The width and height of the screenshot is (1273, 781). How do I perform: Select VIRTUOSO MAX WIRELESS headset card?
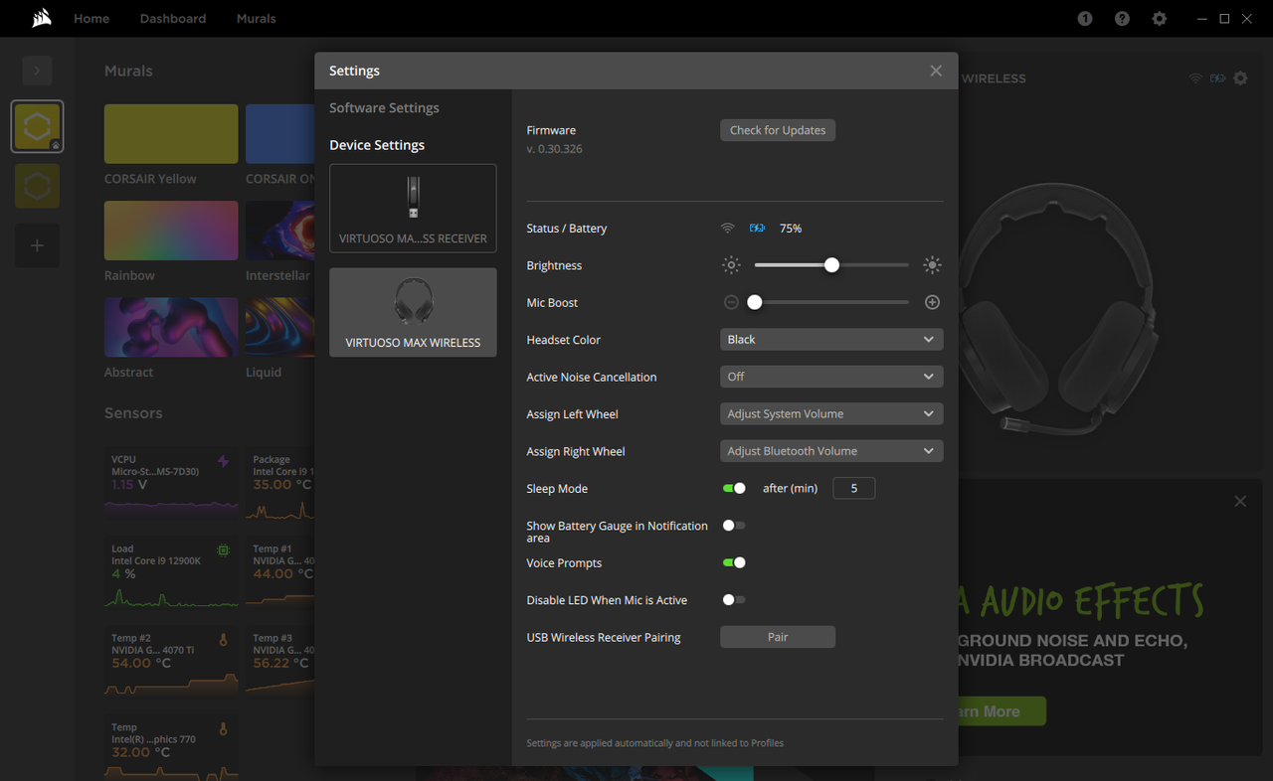(413, 312)
